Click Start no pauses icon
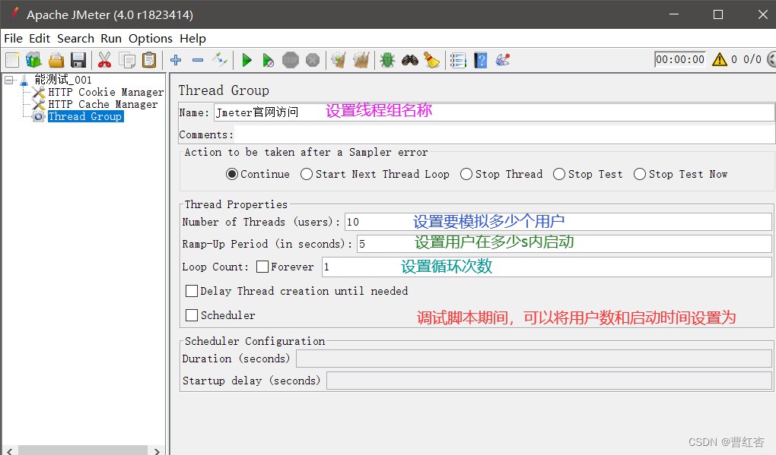Image resolution: width=776 pixels, height=455 pixels. coord(269,60)
